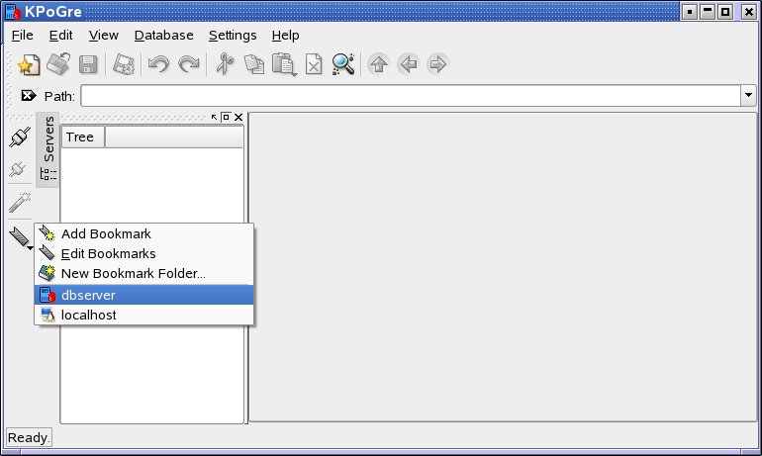This screenshot has width=762, height=456.
Task: Expand the Path combo box dropdown arrow
Action: coord(748,96)
